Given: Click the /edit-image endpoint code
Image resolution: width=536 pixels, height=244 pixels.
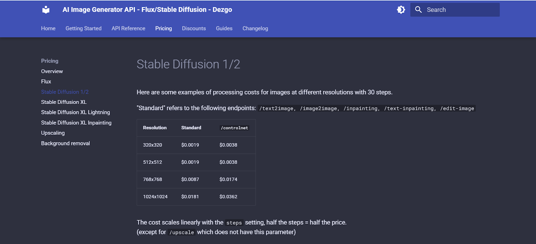Looking at the screenshot, I should [457, 108].
